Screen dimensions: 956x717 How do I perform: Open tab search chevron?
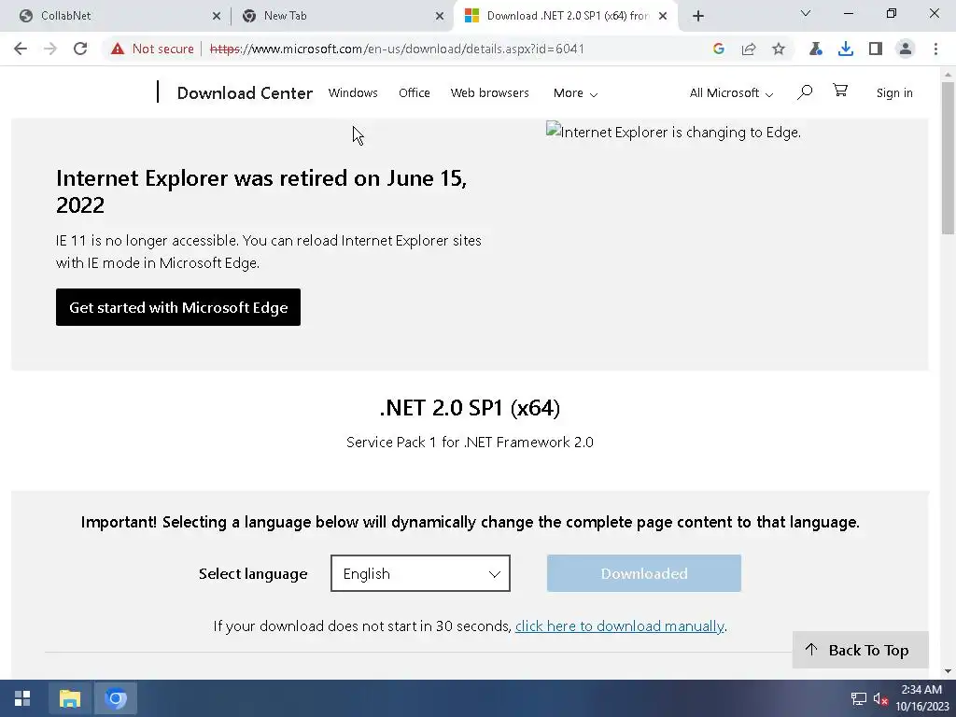point(806,13)
